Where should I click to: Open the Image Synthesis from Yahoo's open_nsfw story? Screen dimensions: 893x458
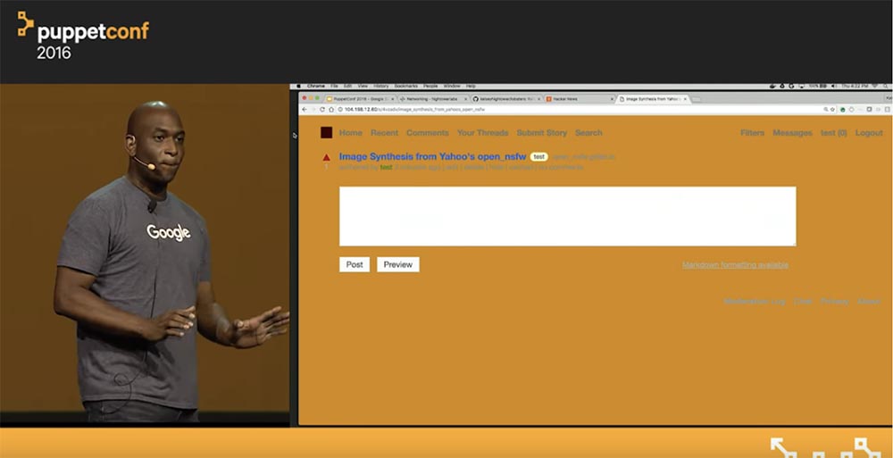tap(433, 156)
